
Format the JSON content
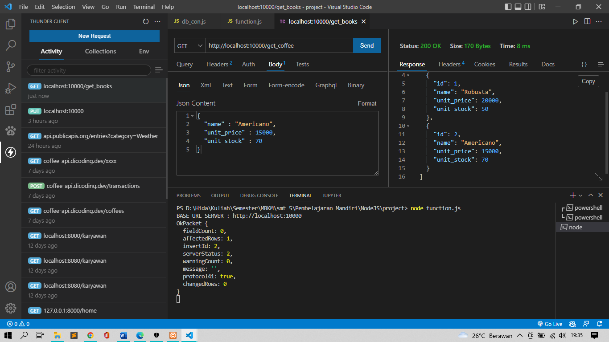(x=367, y=103)
